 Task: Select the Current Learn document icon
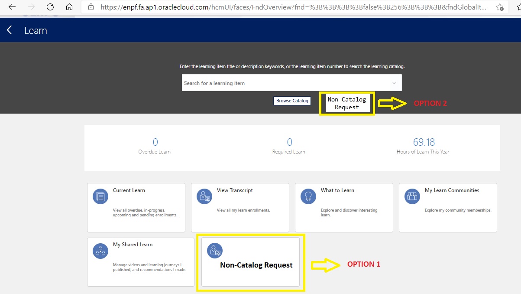tap(100, 196)
